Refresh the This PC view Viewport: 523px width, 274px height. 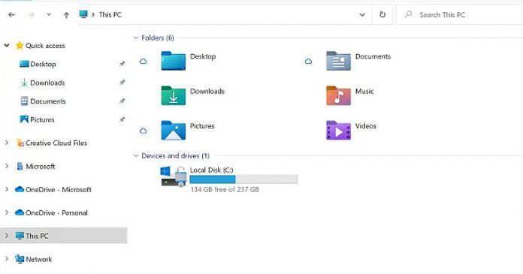pos(382,15)
